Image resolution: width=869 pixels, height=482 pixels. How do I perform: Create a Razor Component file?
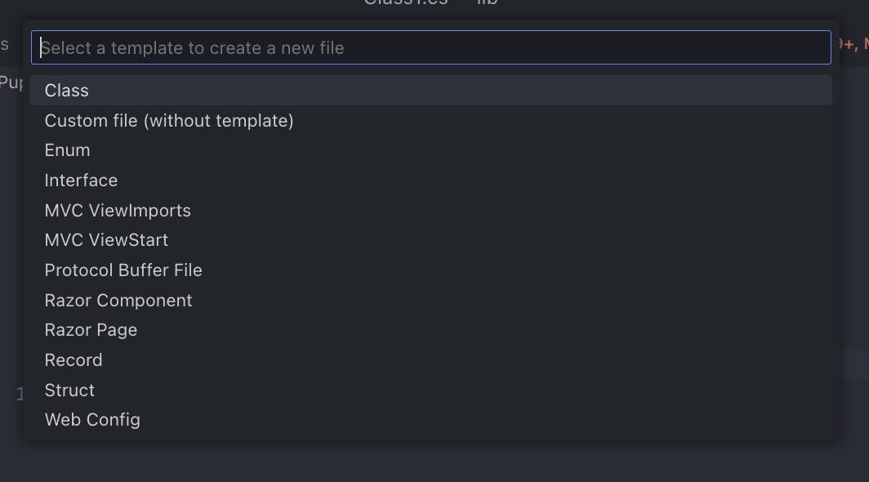pyautogui.click(x=118, y=300)
